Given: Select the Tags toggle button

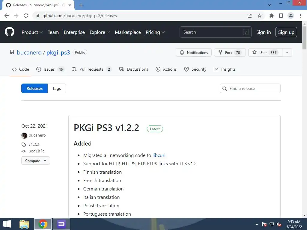Looking at the screenshot, I should point(57,88).
